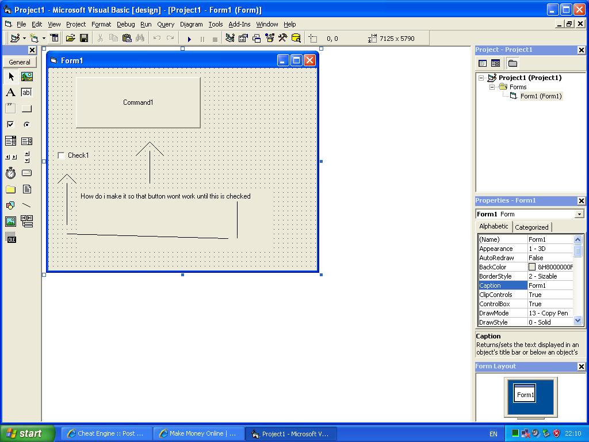Click the BackColor property color swatch
The width and height of the screenshot is (589, 442).
[x=532, y=267]
